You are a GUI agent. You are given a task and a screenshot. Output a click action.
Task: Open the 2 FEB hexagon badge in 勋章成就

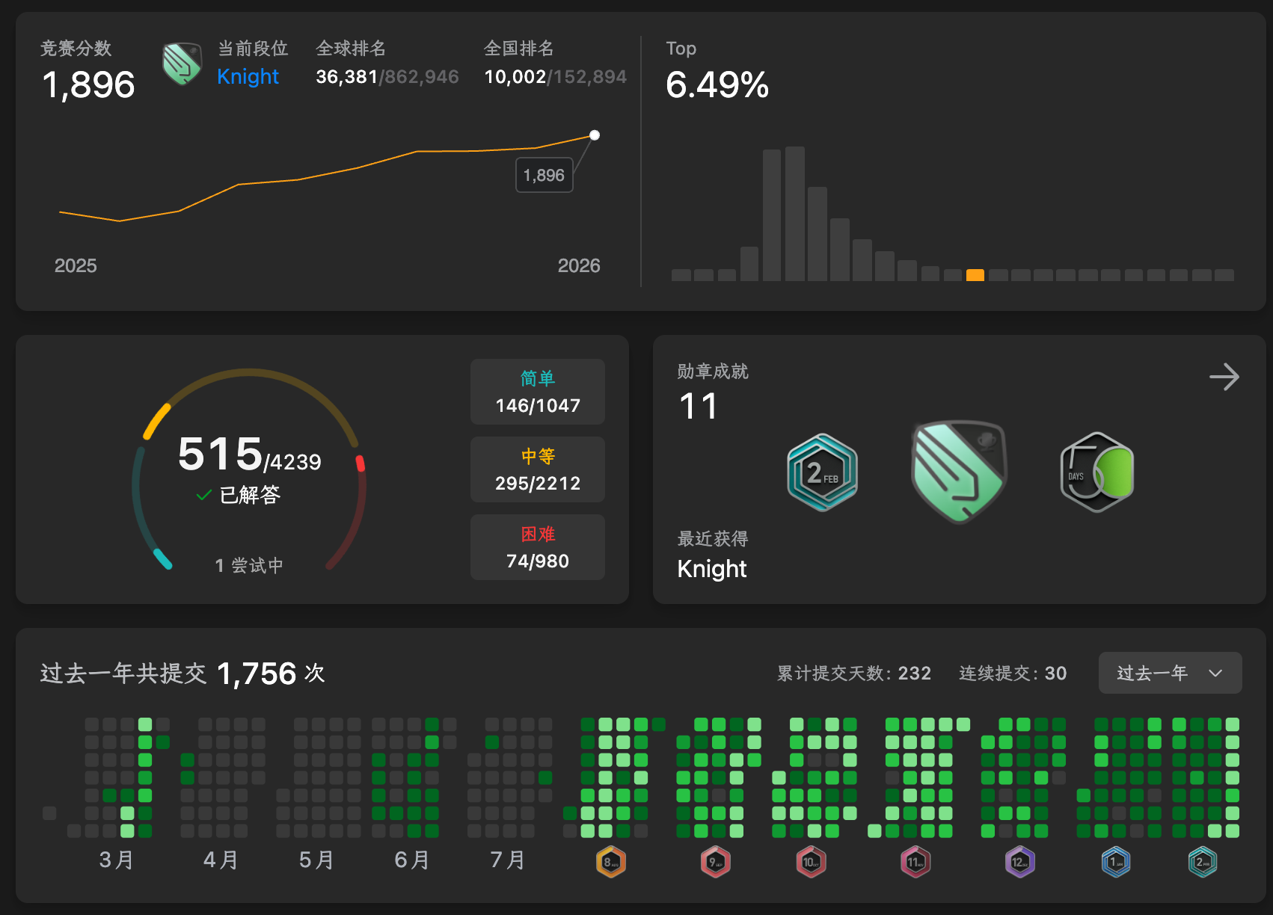(x=822, y=472)
